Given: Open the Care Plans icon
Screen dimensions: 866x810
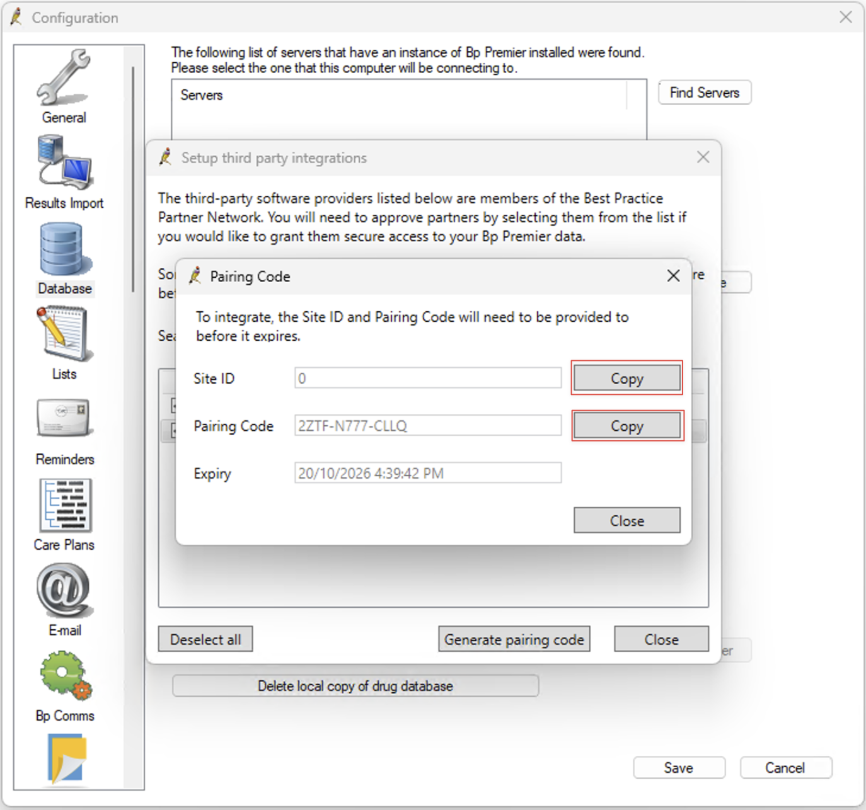Looking at the screenshot, I should pos(65,505).
